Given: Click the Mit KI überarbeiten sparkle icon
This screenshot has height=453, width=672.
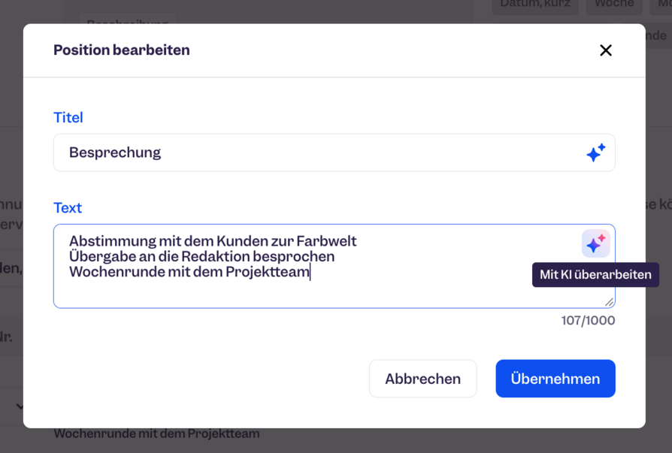Looking at the screenshot, I should (x=596, y=243).
